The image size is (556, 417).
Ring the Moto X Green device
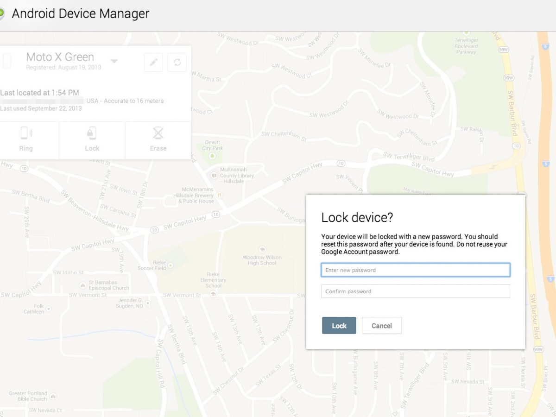click(26, 140)
